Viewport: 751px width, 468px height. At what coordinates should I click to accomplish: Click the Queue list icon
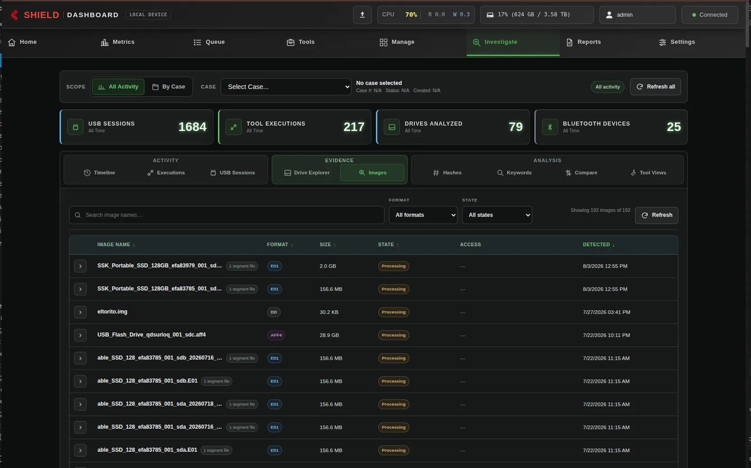click(x=197, y=42)
